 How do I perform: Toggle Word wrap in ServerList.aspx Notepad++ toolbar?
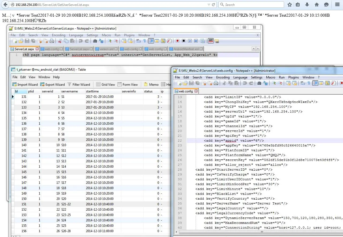tap(138, 41)
